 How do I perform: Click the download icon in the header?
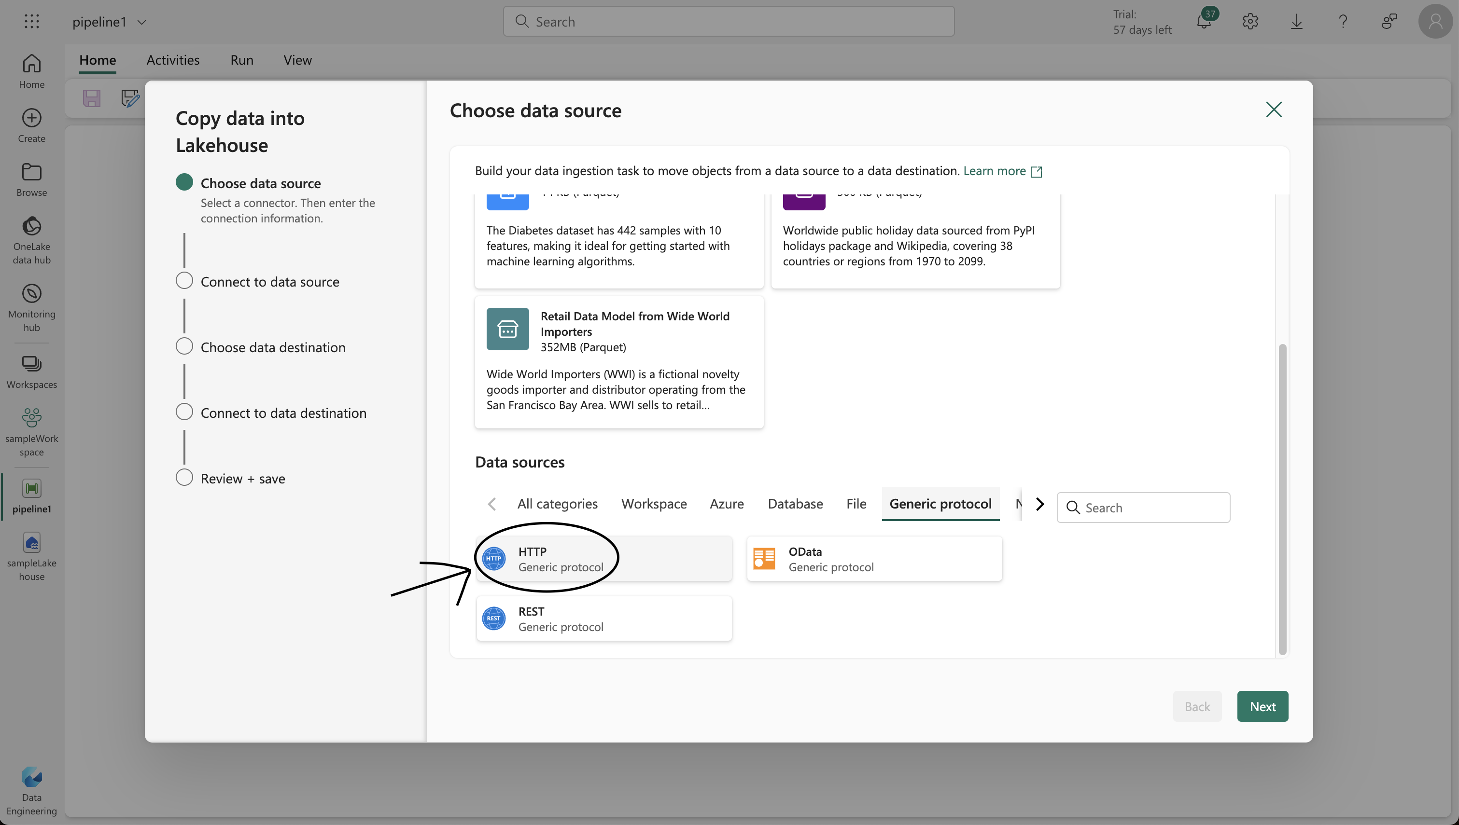point(1297,22)
